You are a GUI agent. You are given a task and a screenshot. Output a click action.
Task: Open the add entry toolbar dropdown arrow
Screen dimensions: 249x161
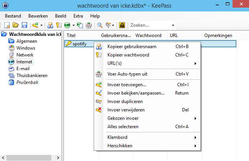coord(41,25)
